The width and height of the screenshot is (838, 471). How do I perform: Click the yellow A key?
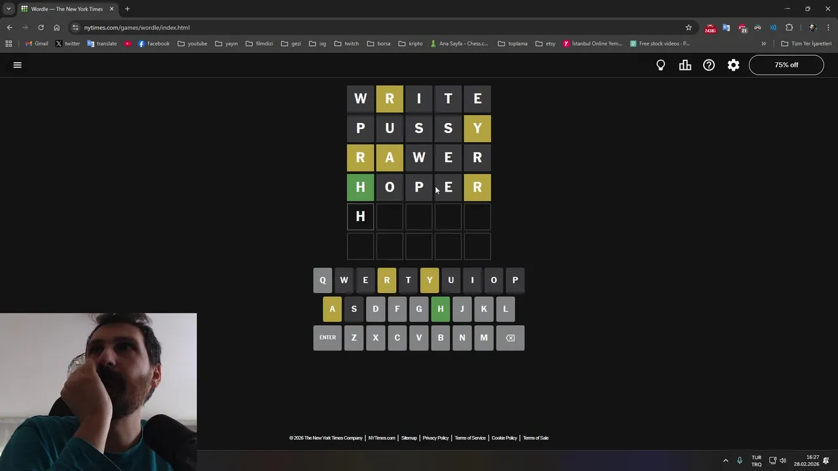(332, 309)
